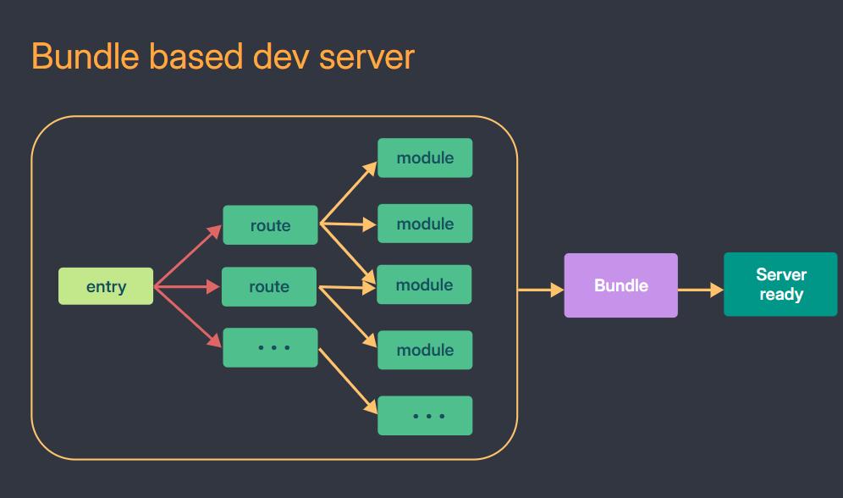Select the ellipsis box below the route boxes
The width and height of the screenshot is (843, 498).
coord(270,347)
